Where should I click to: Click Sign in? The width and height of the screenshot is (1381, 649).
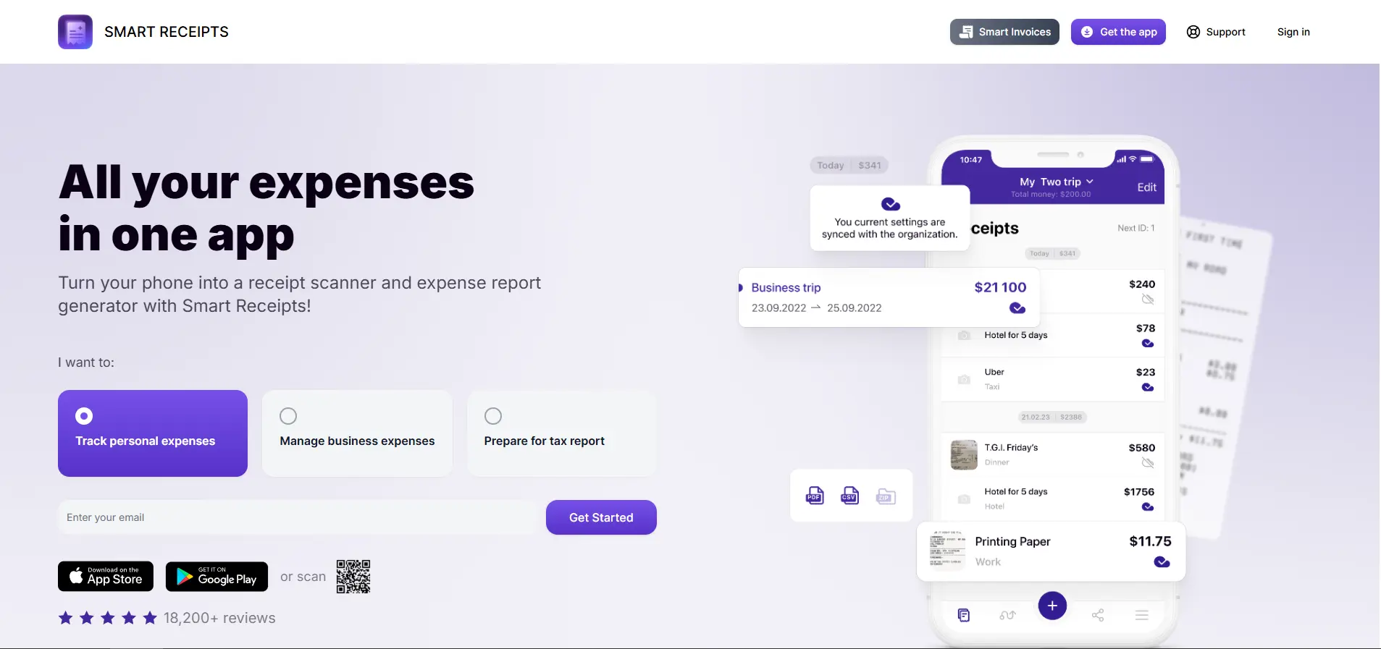(x=1293, y=32)
